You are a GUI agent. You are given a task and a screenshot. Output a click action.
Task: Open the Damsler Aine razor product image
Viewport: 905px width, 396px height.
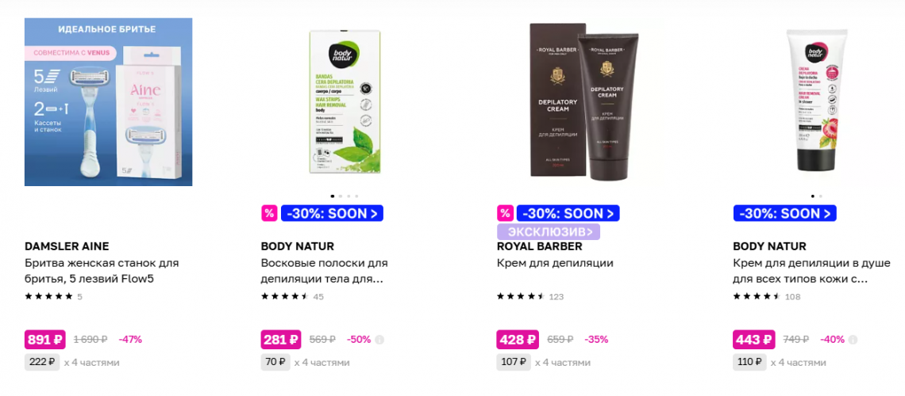pyautogui.click(x=109, y=102)
